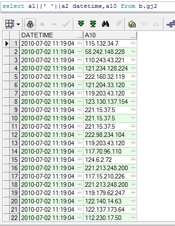Select row 1 indicator with arrow
Screen dimensions: 175x226
[x=6, y=44]
